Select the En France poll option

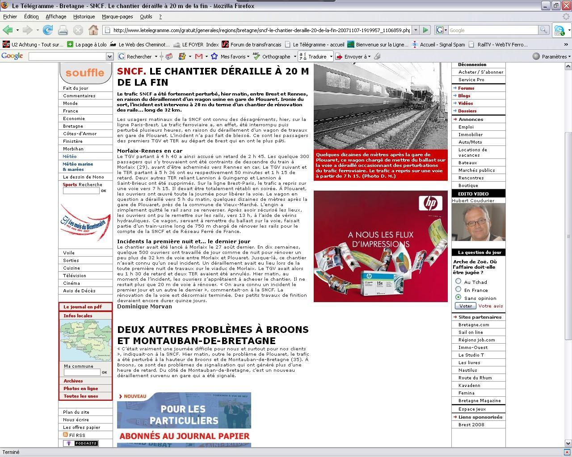[458, 289]
